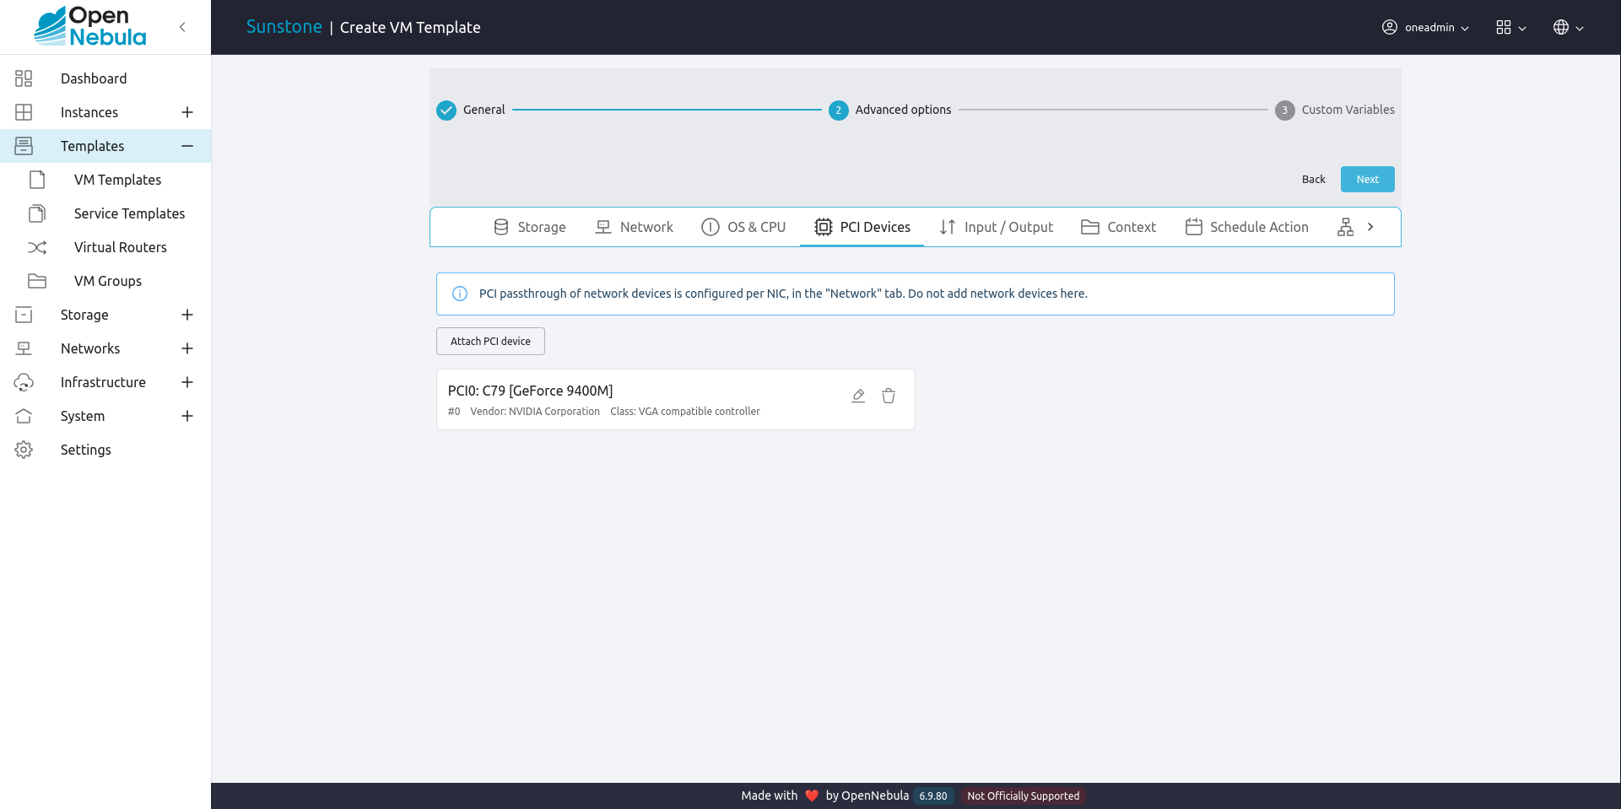Click PCI0: C79 [GeForce 9400M] title

530,391
